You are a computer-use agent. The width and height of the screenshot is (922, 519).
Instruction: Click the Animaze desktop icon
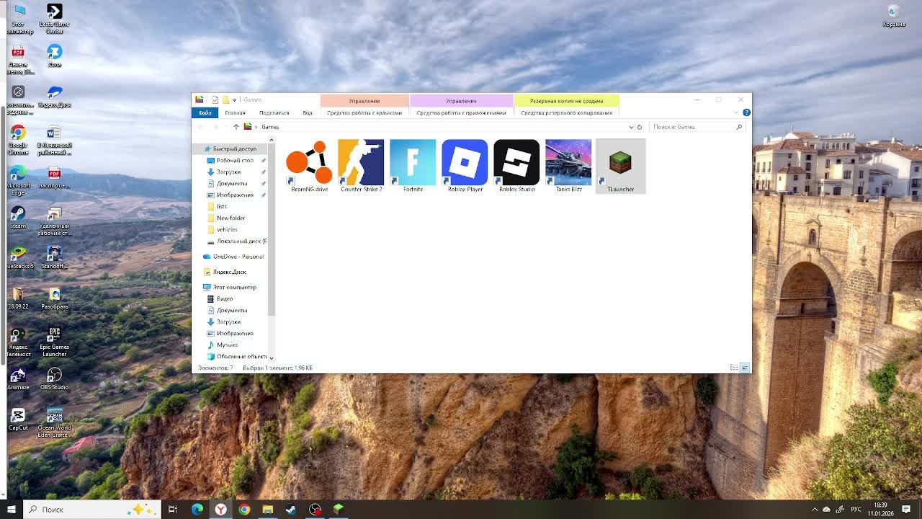(18, 378)
